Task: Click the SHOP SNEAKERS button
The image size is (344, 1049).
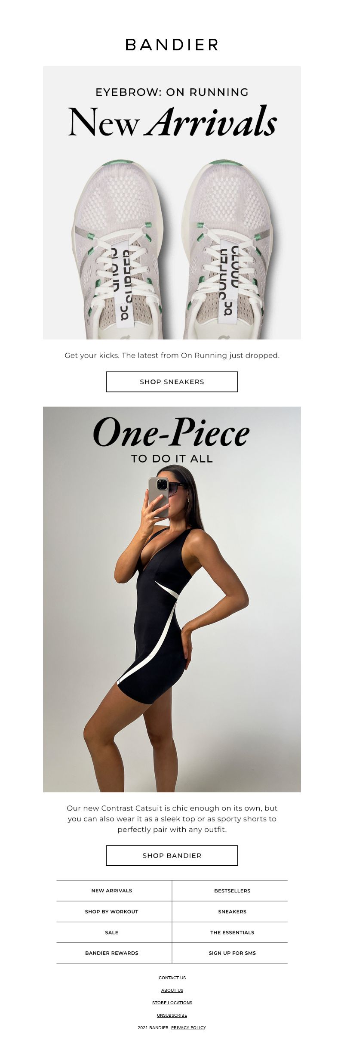Action: (x=172, y=382)
